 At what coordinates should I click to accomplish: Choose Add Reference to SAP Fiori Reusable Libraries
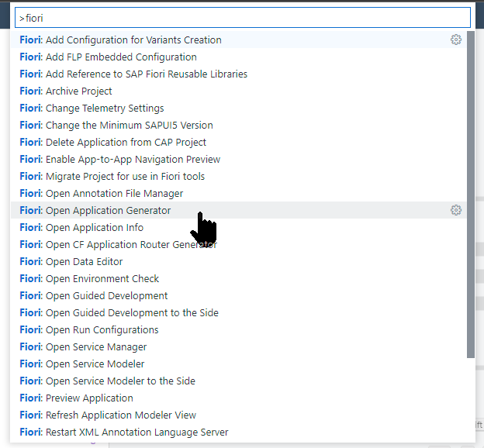[x=239, y=74]
